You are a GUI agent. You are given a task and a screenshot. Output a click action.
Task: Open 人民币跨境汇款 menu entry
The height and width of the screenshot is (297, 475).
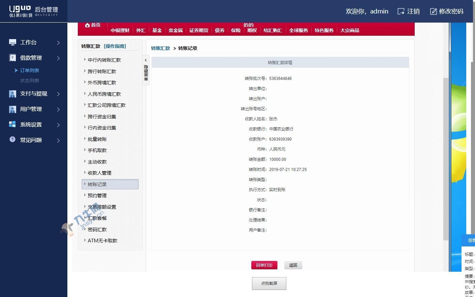[x=104, y=94]
